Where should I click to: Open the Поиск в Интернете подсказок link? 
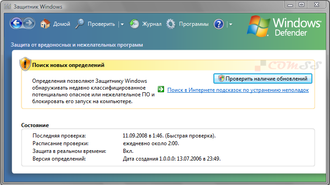click(x=238, y=90)
